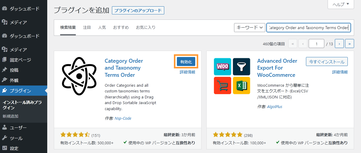This screenshot has width=361, height=153.
Task: Click the 固定ページ page icon
Action: [x=5, y=60]
